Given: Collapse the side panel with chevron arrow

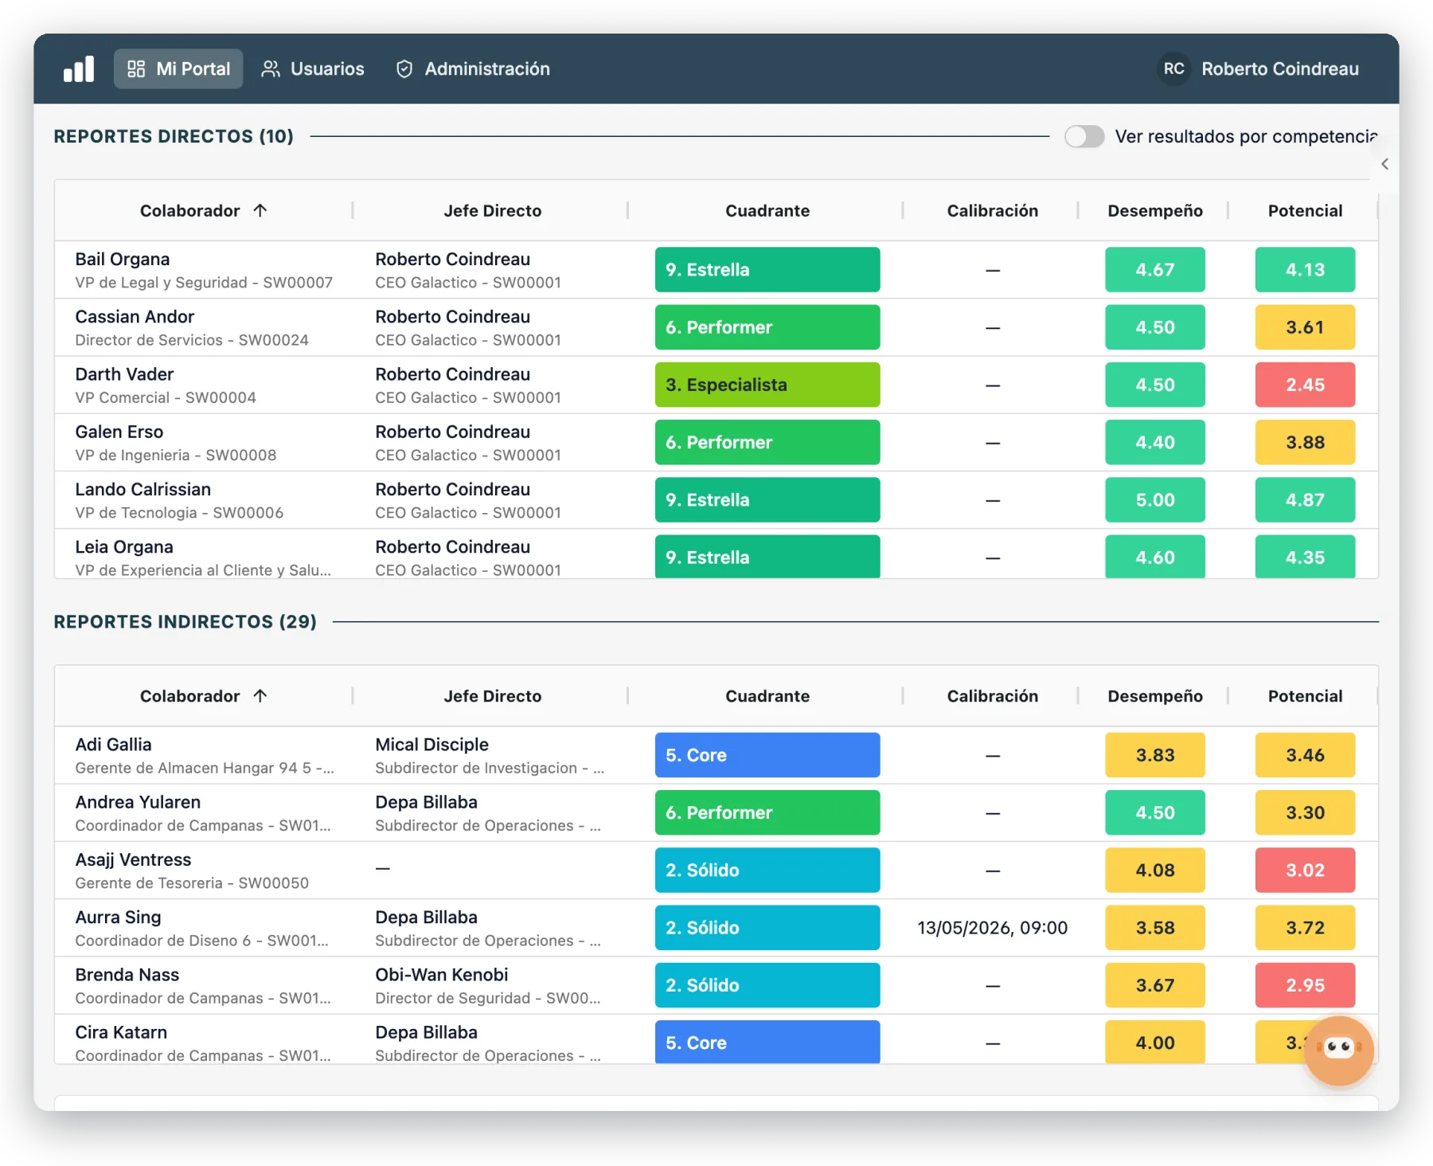Looking at the screenshot, I should pos(1384,164).
